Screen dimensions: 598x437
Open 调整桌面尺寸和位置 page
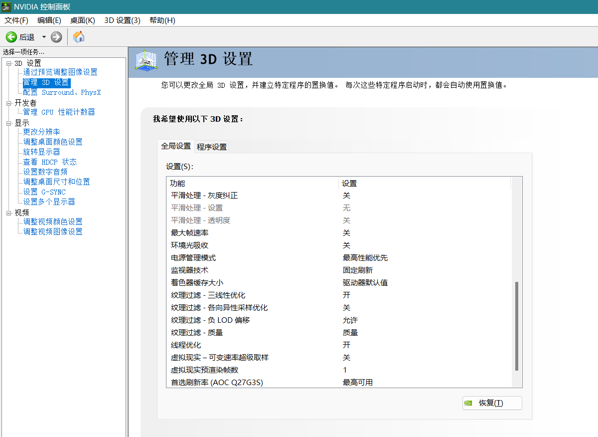coord(57,182)
